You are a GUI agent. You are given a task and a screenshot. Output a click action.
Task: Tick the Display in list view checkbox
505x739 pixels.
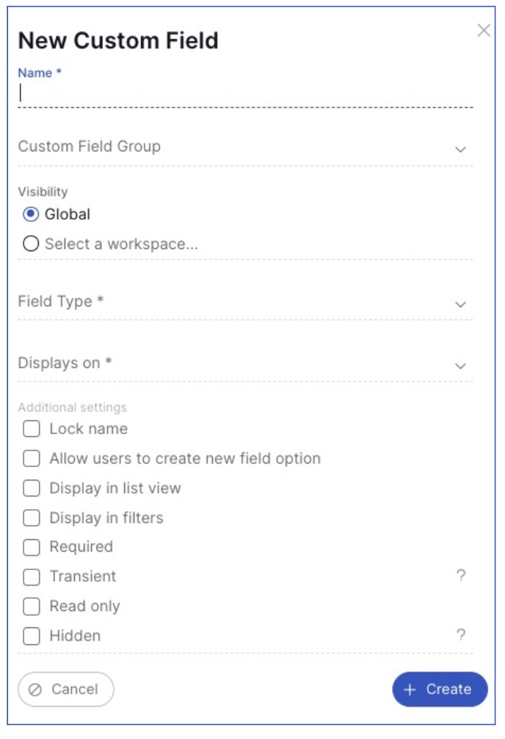tap(32, 489)
